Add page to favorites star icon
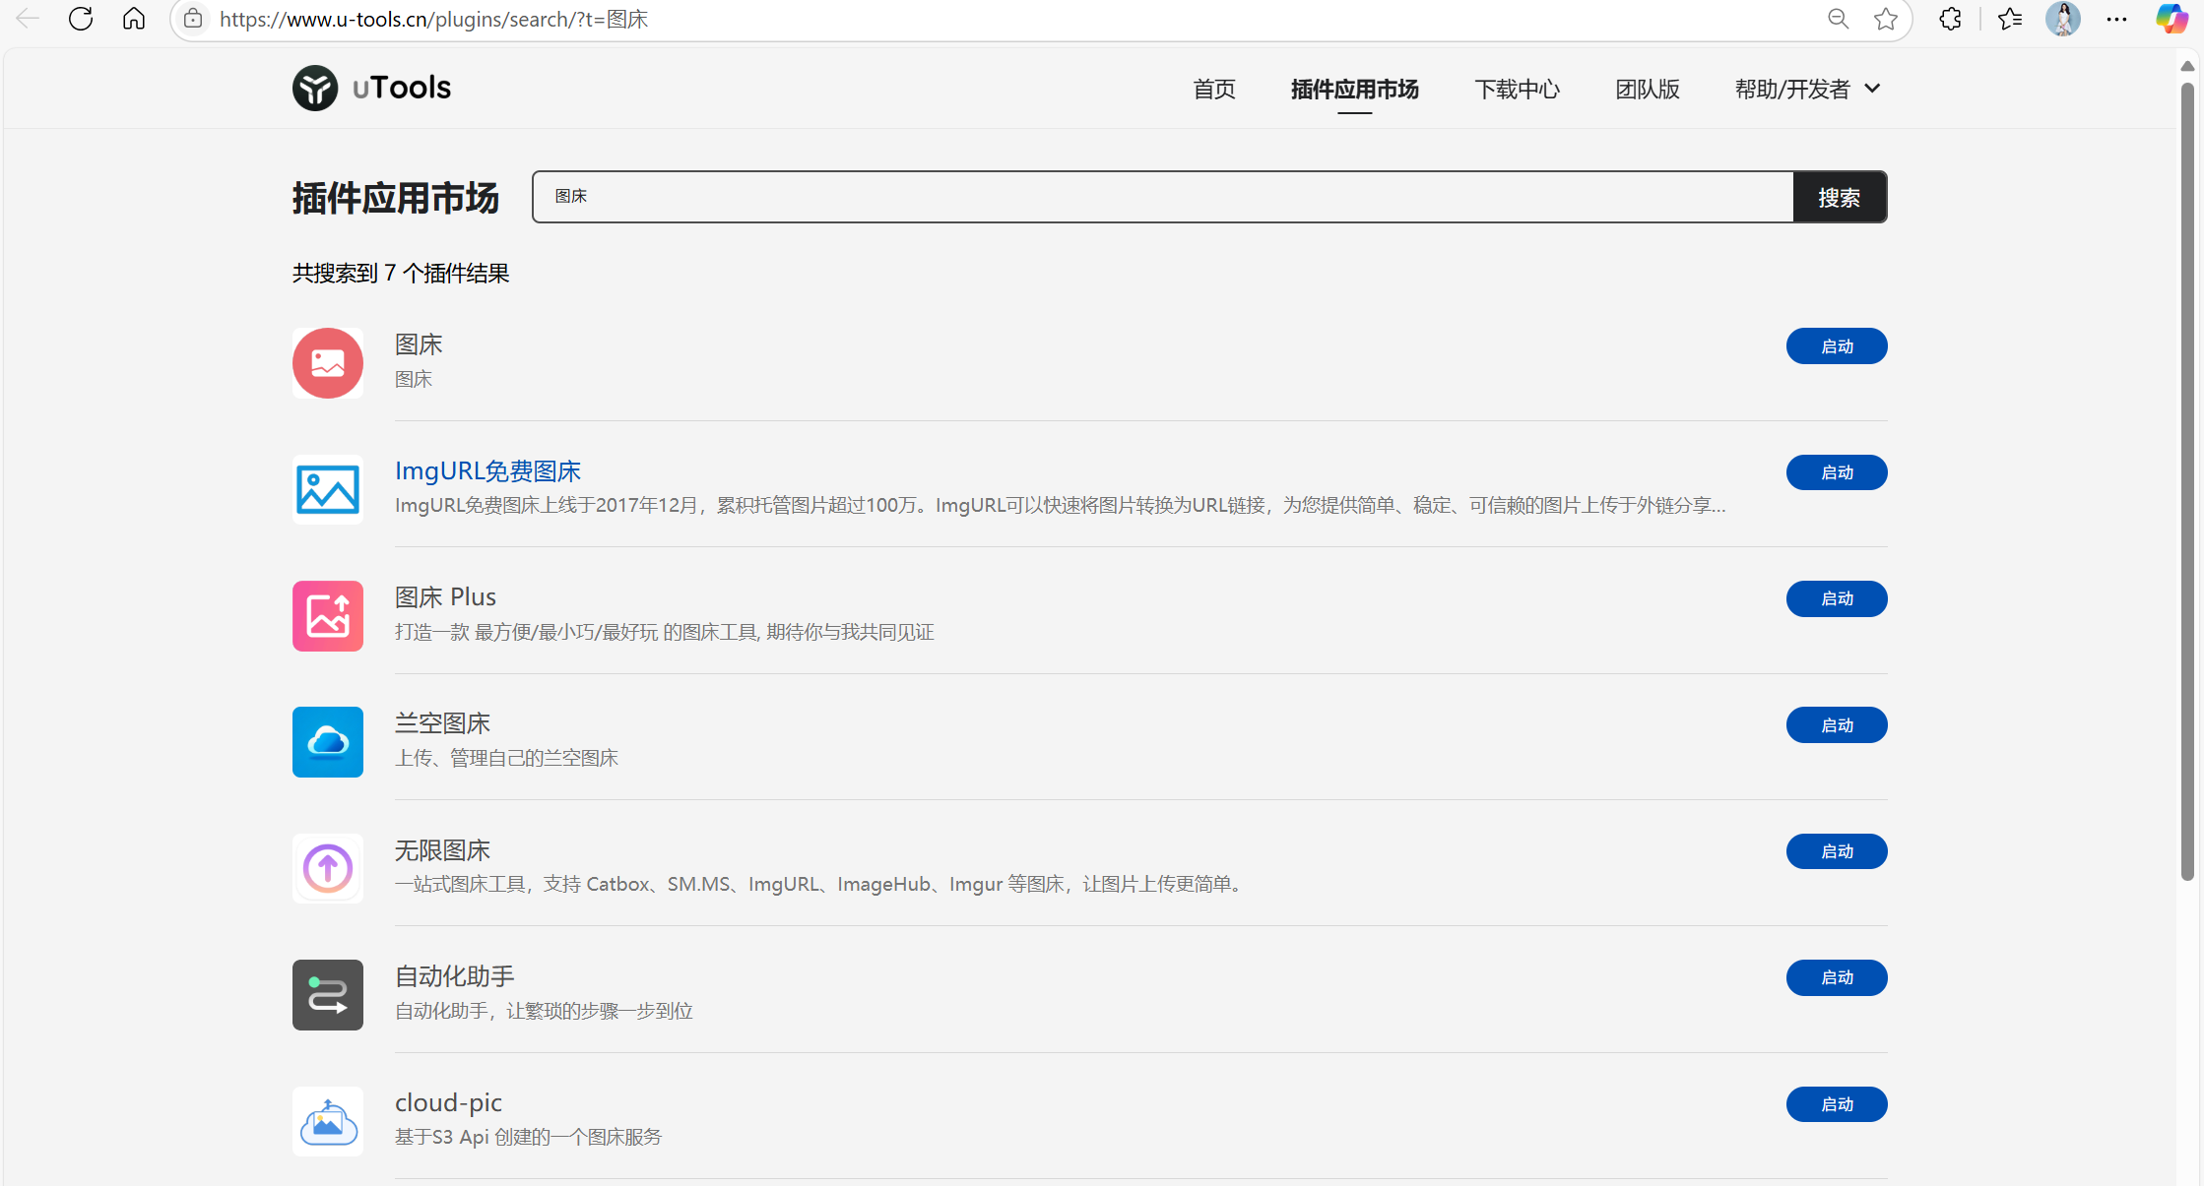 [1886, 19]
